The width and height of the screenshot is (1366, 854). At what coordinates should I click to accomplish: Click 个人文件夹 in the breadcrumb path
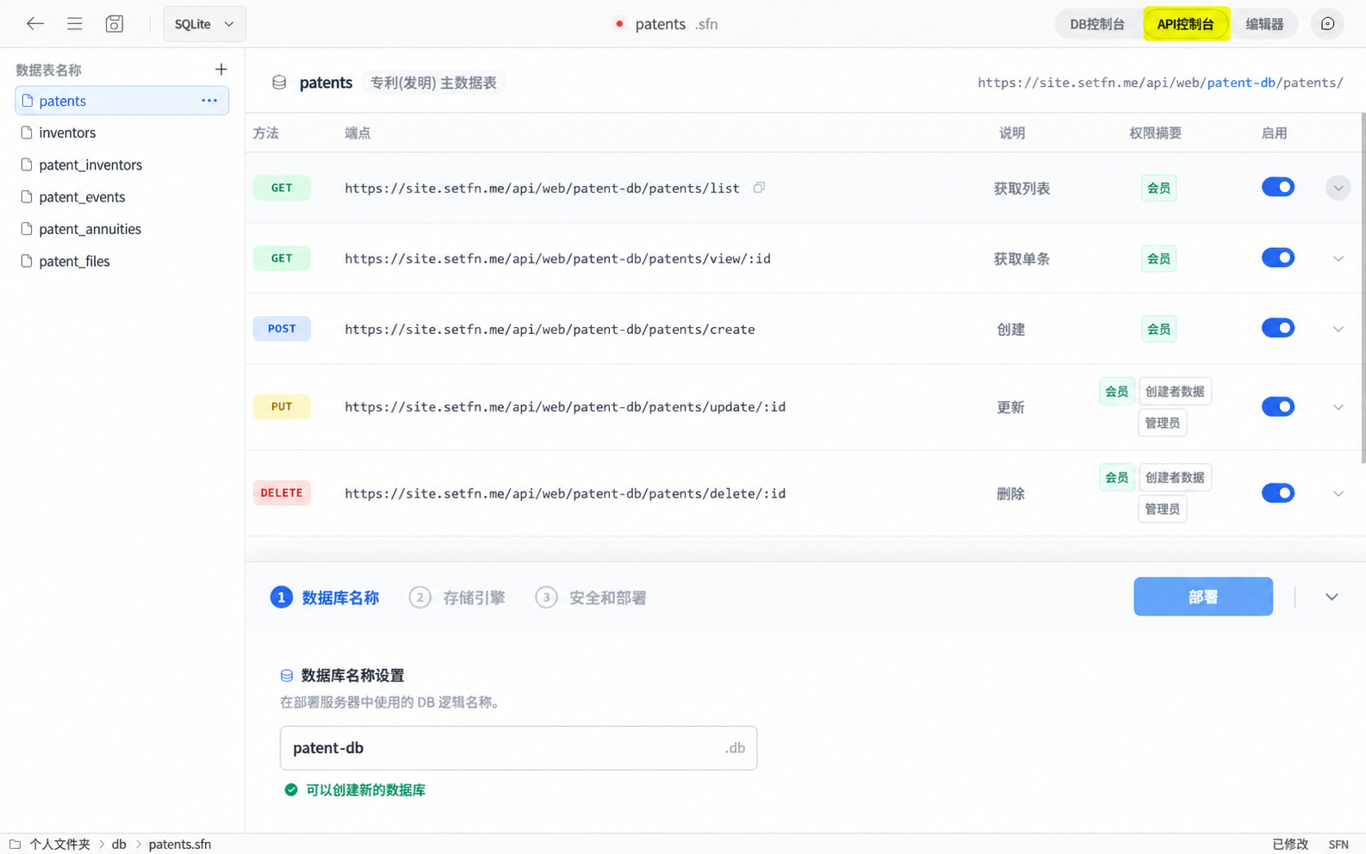tap(60, 845)
